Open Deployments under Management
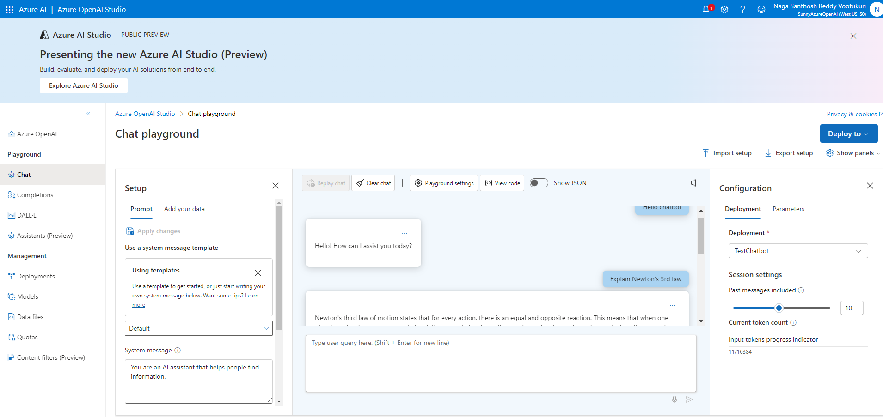 coord(36,276)
